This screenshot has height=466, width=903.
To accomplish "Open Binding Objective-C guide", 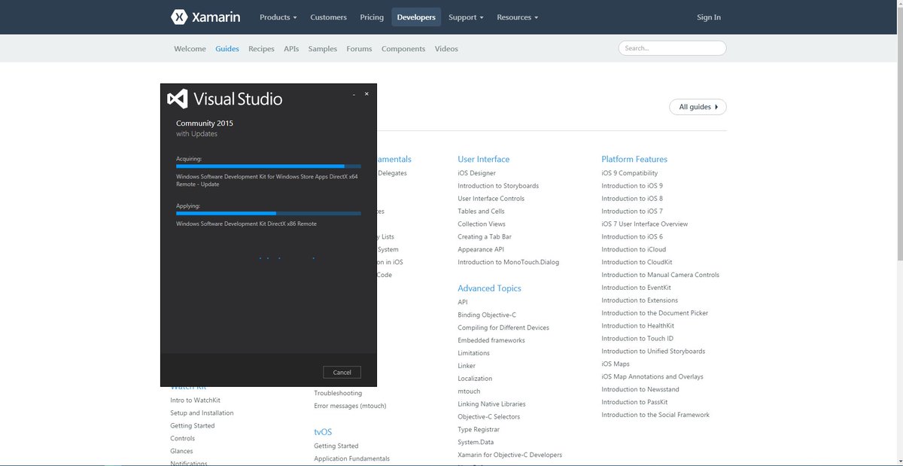I will point(487,315).
